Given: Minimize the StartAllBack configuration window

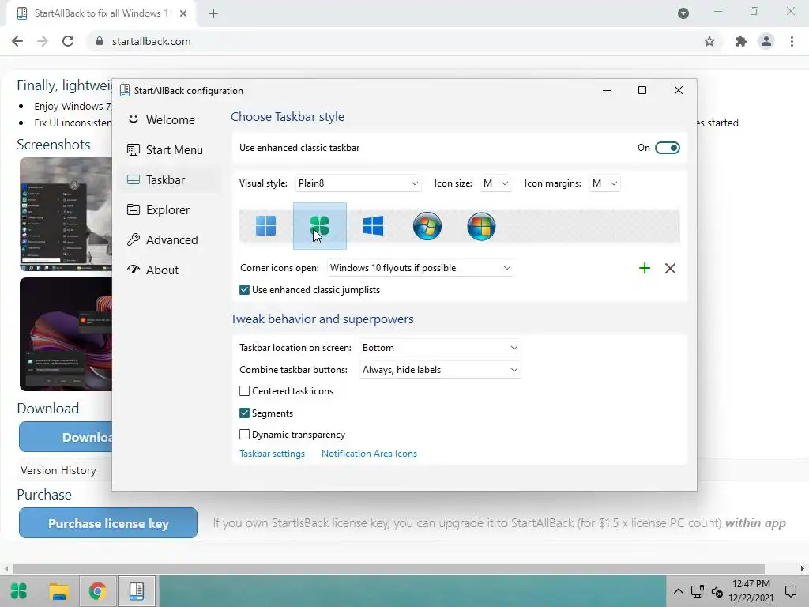Looking at the screenshot, I should click(x=607, y=91).
